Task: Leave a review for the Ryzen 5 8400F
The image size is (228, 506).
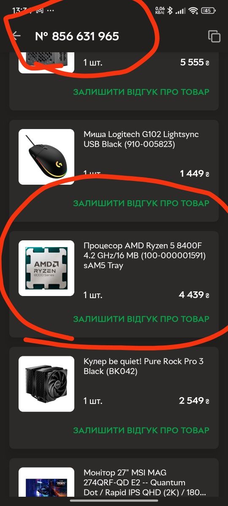Action: 141,319
